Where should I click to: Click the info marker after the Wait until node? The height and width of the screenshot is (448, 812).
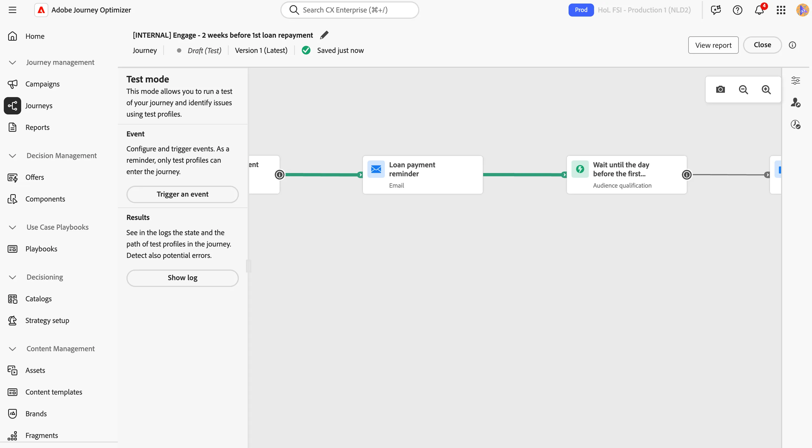[x=687, y=175]
